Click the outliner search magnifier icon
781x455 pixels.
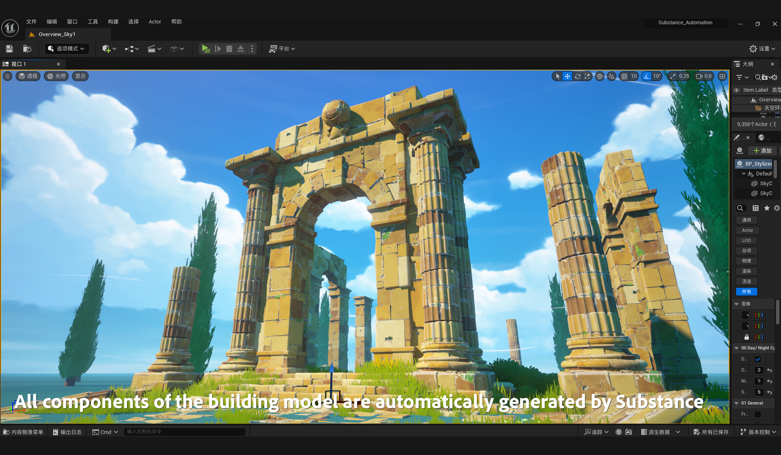click(758, 77)
